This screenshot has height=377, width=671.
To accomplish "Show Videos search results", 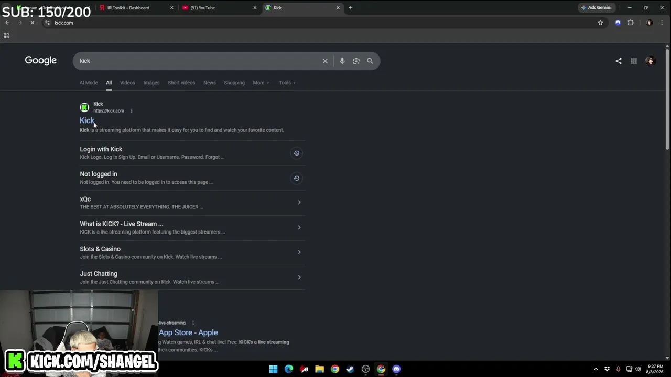I will (x=127, y=83).
